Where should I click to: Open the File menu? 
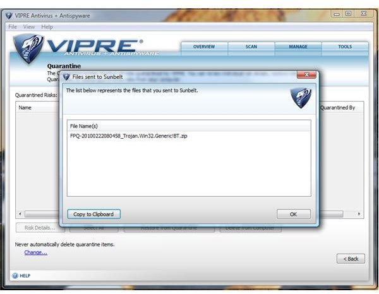(x=13, y=26)
